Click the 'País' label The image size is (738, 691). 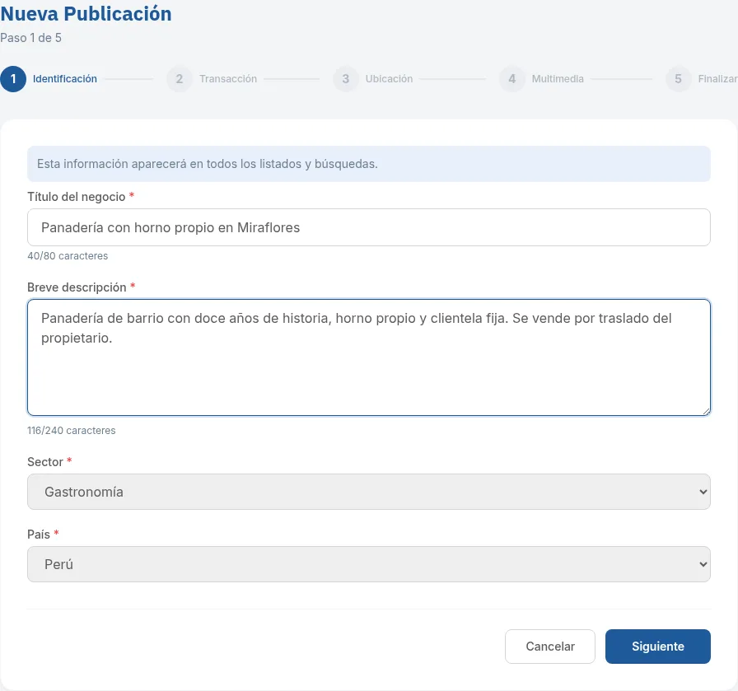pos(39,535)
